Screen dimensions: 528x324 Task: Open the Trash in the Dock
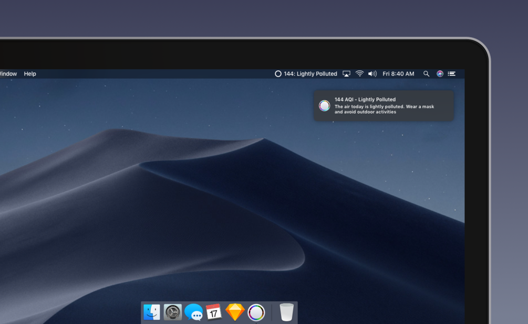286,312
